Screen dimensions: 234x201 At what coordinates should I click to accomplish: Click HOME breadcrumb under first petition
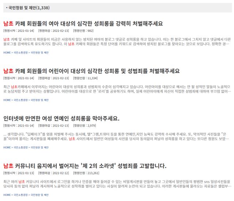click(7, 53)
